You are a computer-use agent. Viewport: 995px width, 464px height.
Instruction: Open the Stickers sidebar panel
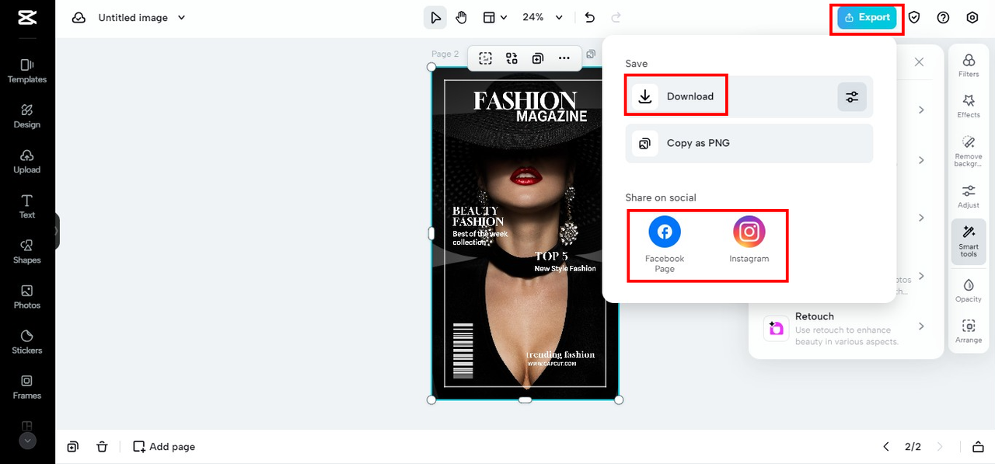tap(27, 341)
